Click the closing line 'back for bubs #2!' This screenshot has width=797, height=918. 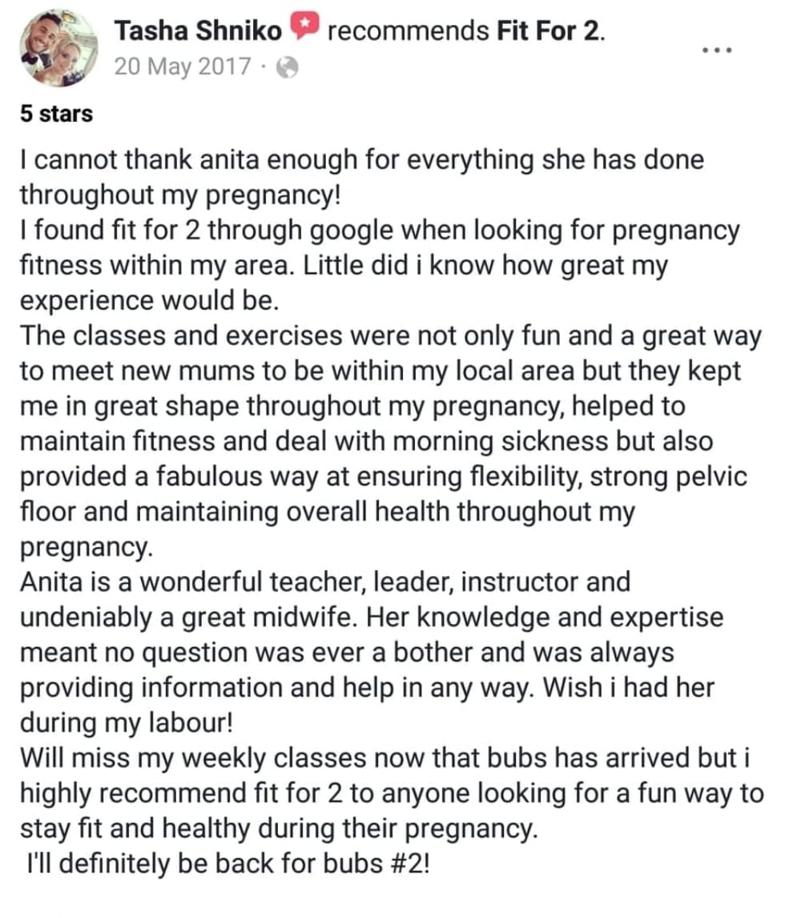pos(228,864)
